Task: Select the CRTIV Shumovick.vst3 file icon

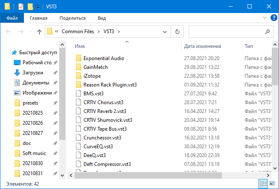Action: click(x=78, y=120)
